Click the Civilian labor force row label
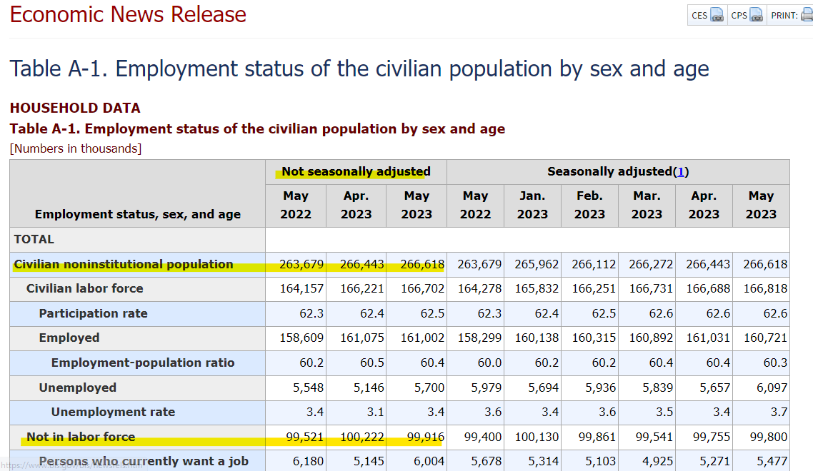 pyautogui.click(x=84, y=288)
